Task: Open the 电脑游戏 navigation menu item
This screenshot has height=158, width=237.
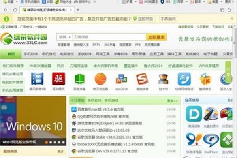Action: coord(67,54)
